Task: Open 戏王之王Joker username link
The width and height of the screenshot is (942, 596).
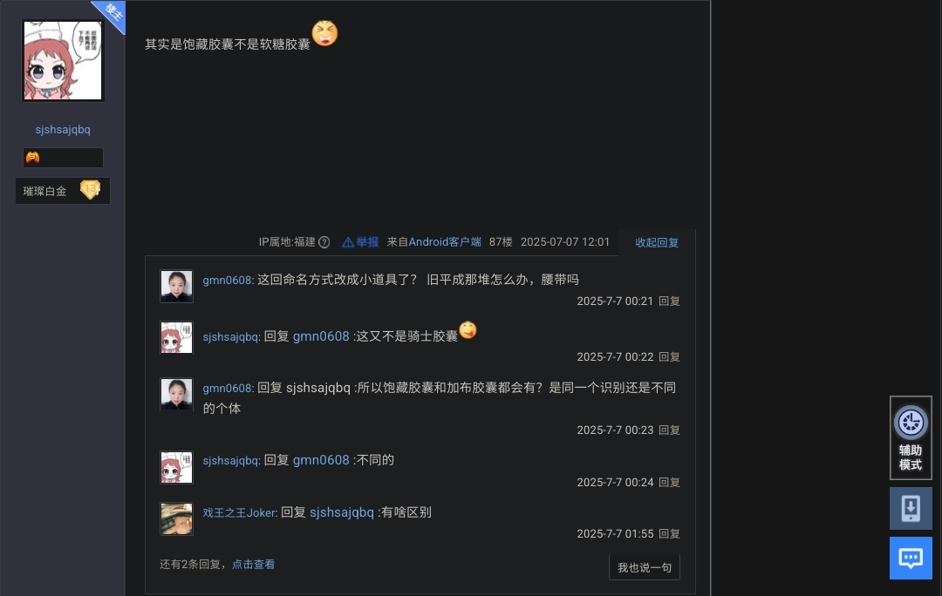Action: (x=240, y=512)
